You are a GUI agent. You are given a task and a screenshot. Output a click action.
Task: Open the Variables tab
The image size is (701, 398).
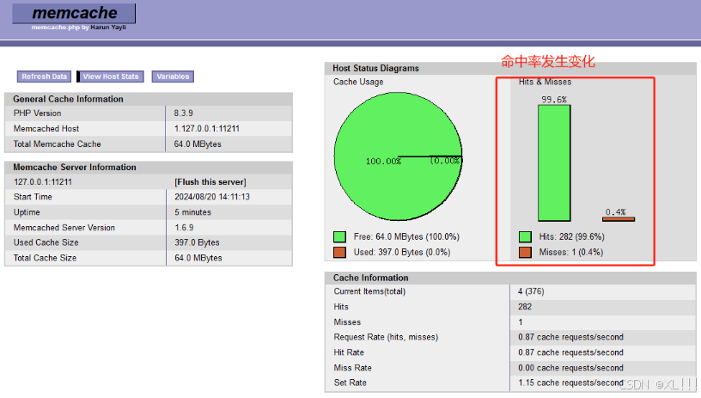point(173,77)
